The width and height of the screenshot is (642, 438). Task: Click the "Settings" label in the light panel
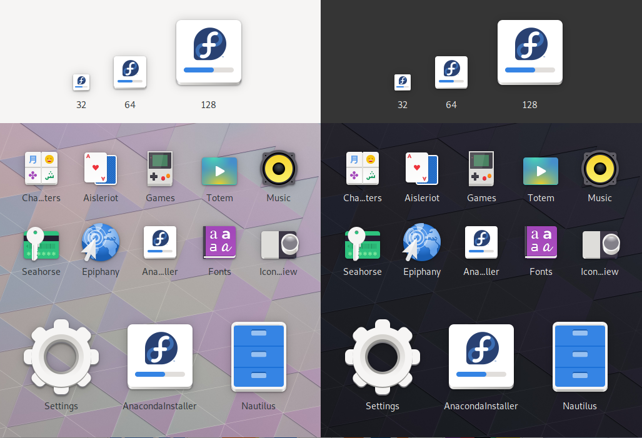[61, 407]
